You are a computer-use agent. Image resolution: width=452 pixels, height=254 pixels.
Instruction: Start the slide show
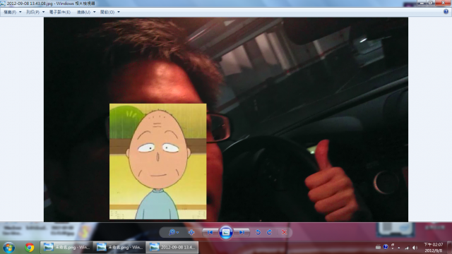click(226, 232)
